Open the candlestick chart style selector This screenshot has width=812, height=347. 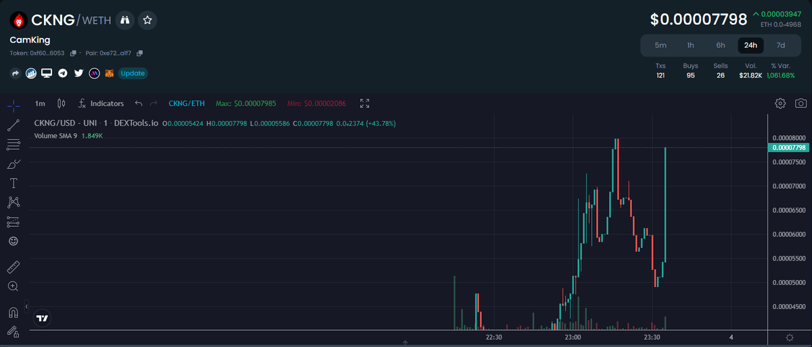click(x=62, y=103)
